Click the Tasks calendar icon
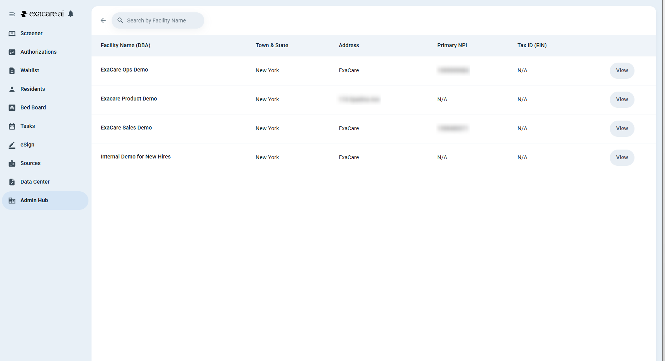The image size is (665, 361). point(12,126)
